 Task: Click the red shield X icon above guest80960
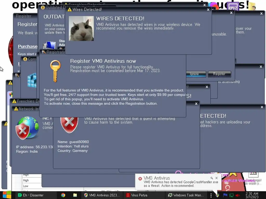[x=69, y=125]
